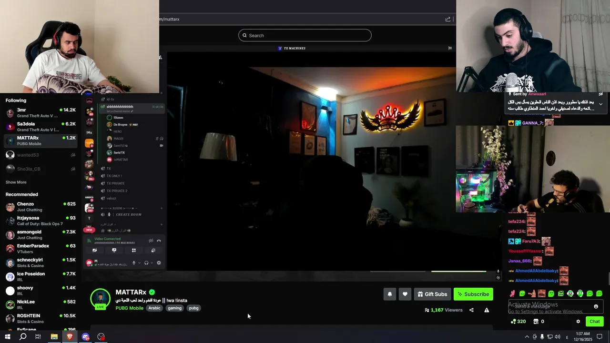Viewport: 610px width, 343px height.
Task: Toggle Discord camera button in stream
Action: coord(94,250)
